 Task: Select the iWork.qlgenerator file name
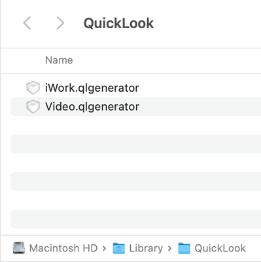click(x=92, y=88)
